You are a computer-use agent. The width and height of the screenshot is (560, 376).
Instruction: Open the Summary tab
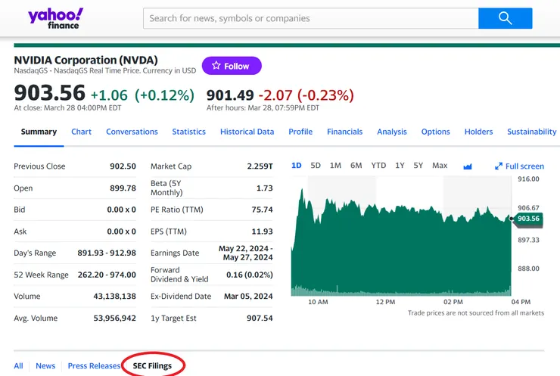pyautogui.click(x=39, y=132)
